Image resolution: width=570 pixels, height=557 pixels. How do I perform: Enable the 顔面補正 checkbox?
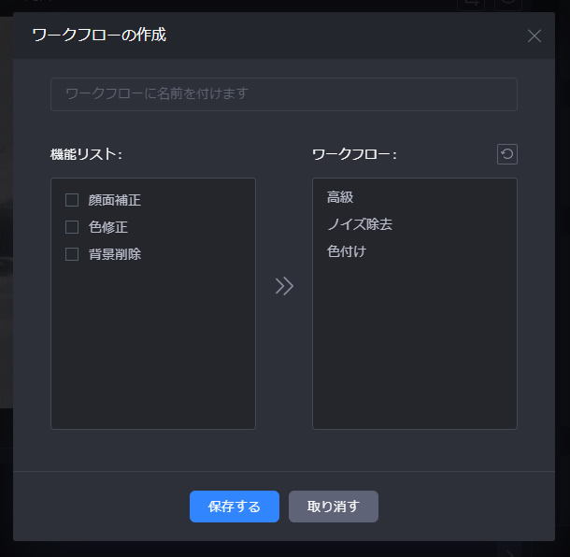[72, 200]
